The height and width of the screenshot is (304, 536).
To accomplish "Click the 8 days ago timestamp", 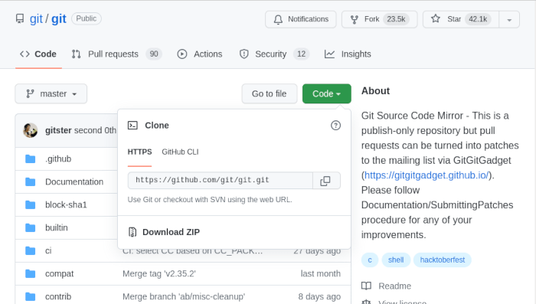I will [319, 296].
